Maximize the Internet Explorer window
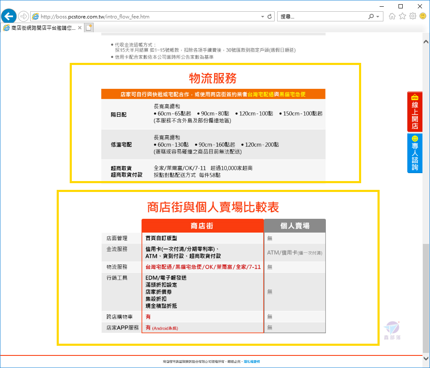Screen dimensions: 430x368 (401, 6)
